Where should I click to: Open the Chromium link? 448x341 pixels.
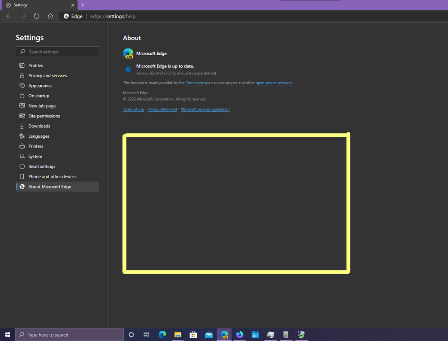tap(194, 83)
